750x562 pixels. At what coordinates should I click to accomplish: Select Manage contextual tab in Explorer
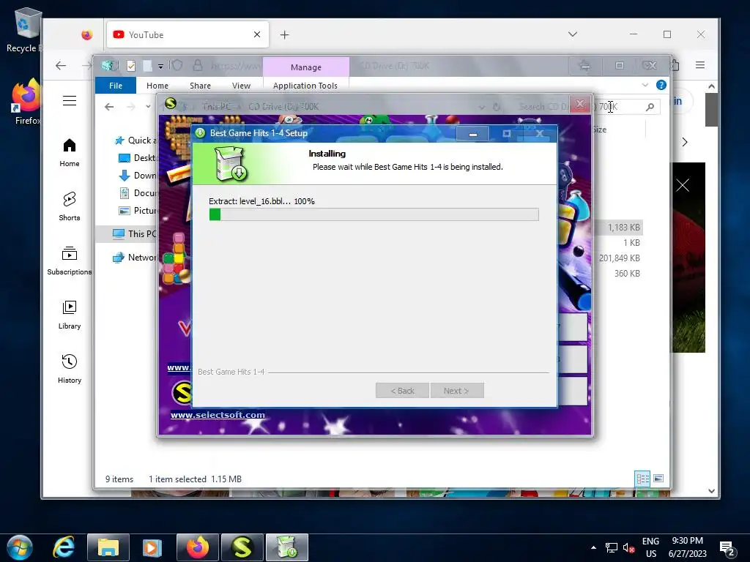(x=305, y=67)
